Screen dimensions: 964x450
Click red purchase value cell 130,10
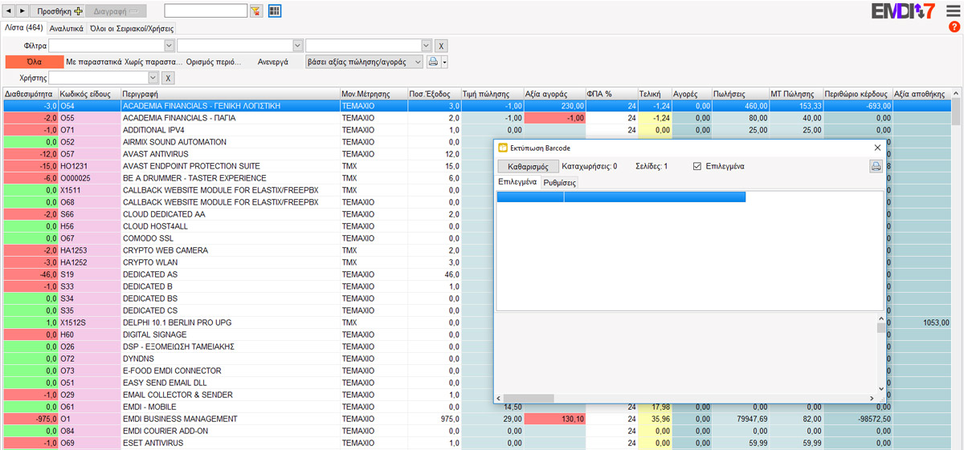click(555, 419)
